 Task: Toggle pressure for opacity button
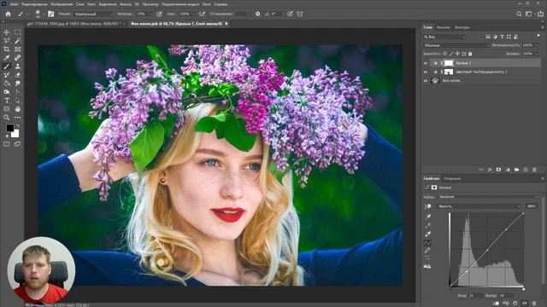click(160, 14)
